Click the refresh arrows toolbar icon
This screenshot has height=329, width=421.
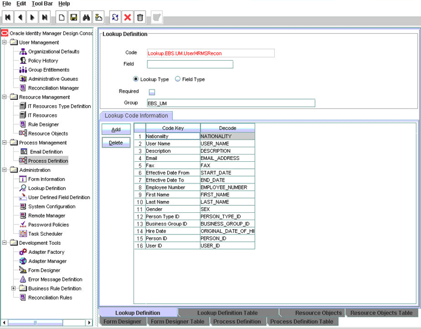[115, 17]
